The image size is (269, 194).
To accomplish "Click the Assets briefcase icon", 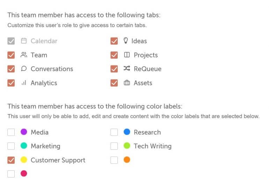I will pos(127,83).
